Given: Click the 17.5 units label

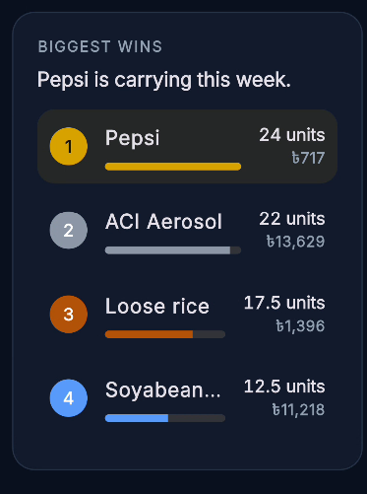Looking at the screenshot, I should (x=284, y=303).
